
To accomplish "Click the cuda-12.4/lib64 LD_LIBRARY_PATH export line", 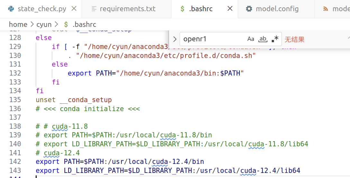I will point(168,170).
